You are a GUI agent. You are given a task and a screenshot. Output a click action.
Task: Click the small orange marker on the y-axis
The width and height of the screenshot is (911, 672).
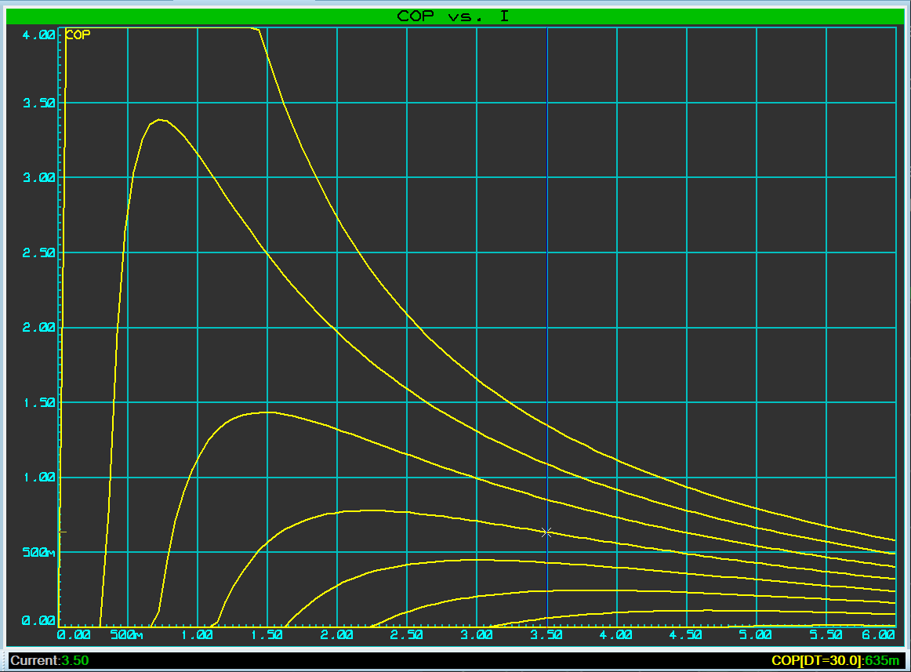pos(63,532)
